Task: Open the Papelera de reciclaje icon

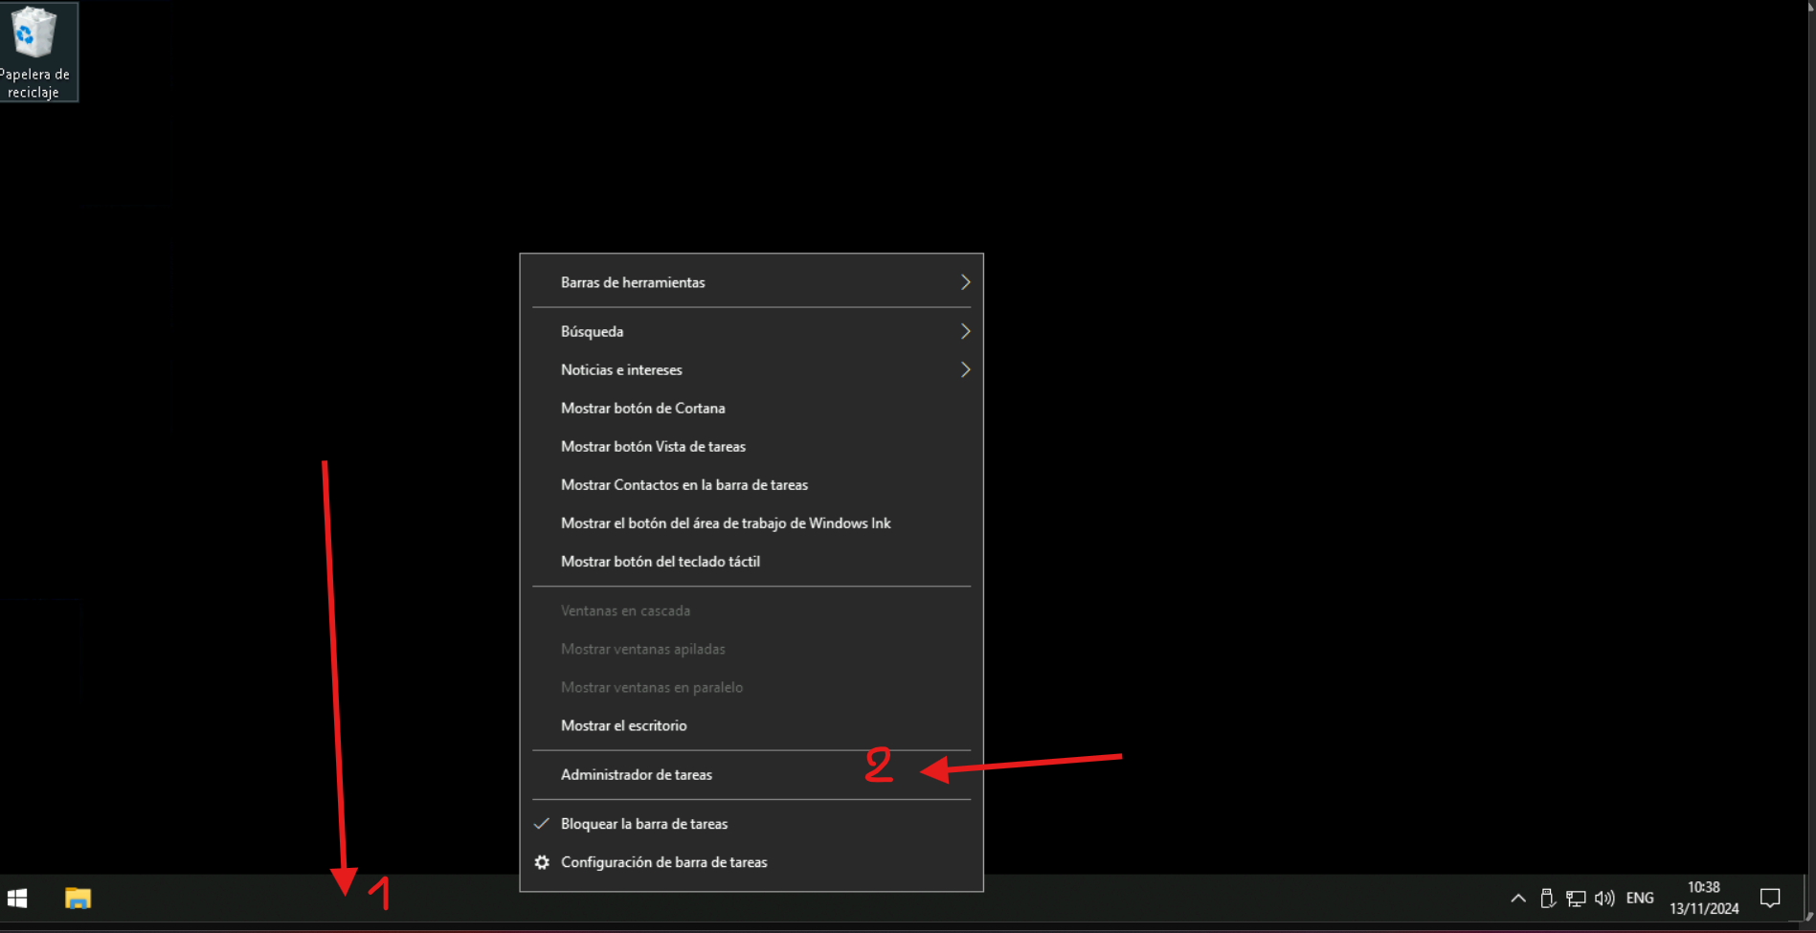Action: tap(35, 51)
